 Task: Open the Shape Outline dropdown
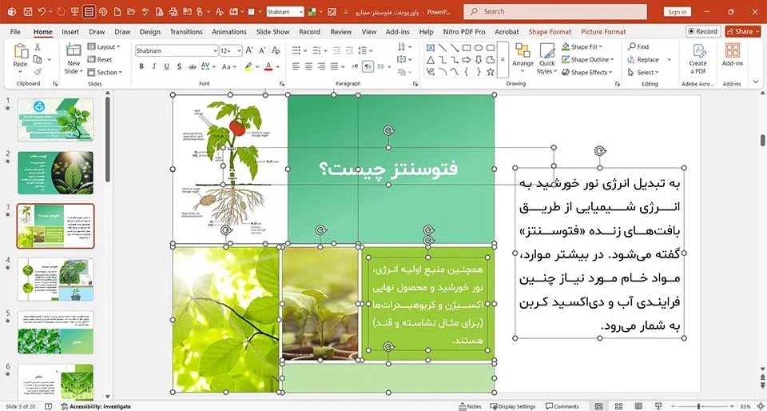[x=587, y=60]
